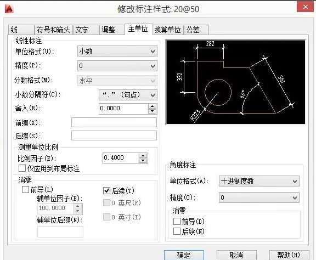Enable angular 前导(D) checkbox
The image size is (316, 260).
[x=177, y=221]
